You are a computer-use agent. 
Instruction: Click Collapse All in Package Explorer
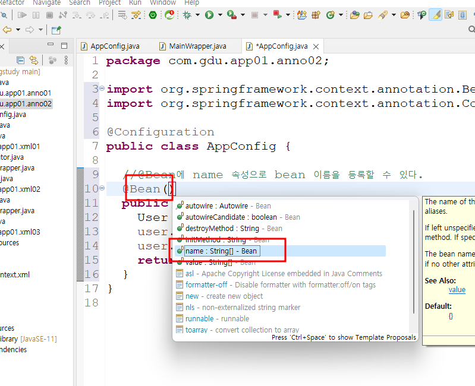(x=20, y=60)
